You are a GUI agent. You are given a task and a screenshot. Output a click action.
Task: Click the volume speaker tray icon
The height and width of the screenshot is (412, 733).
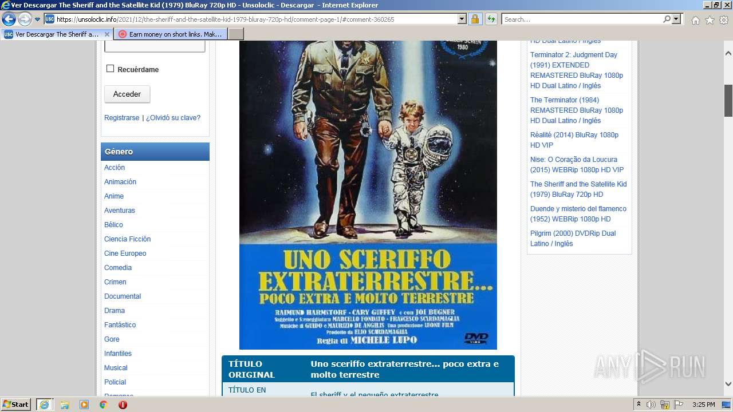point(651,405)
